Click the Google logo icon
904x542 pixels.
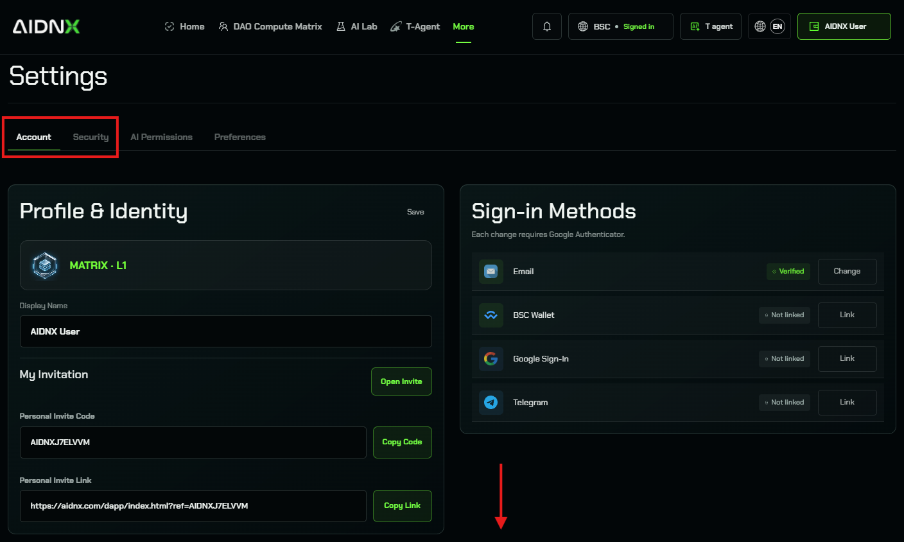click(x=491, y=359)
